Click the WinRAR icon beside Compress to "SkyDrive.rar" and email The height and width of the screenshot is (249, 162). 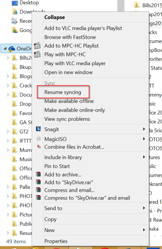point(38,198)
